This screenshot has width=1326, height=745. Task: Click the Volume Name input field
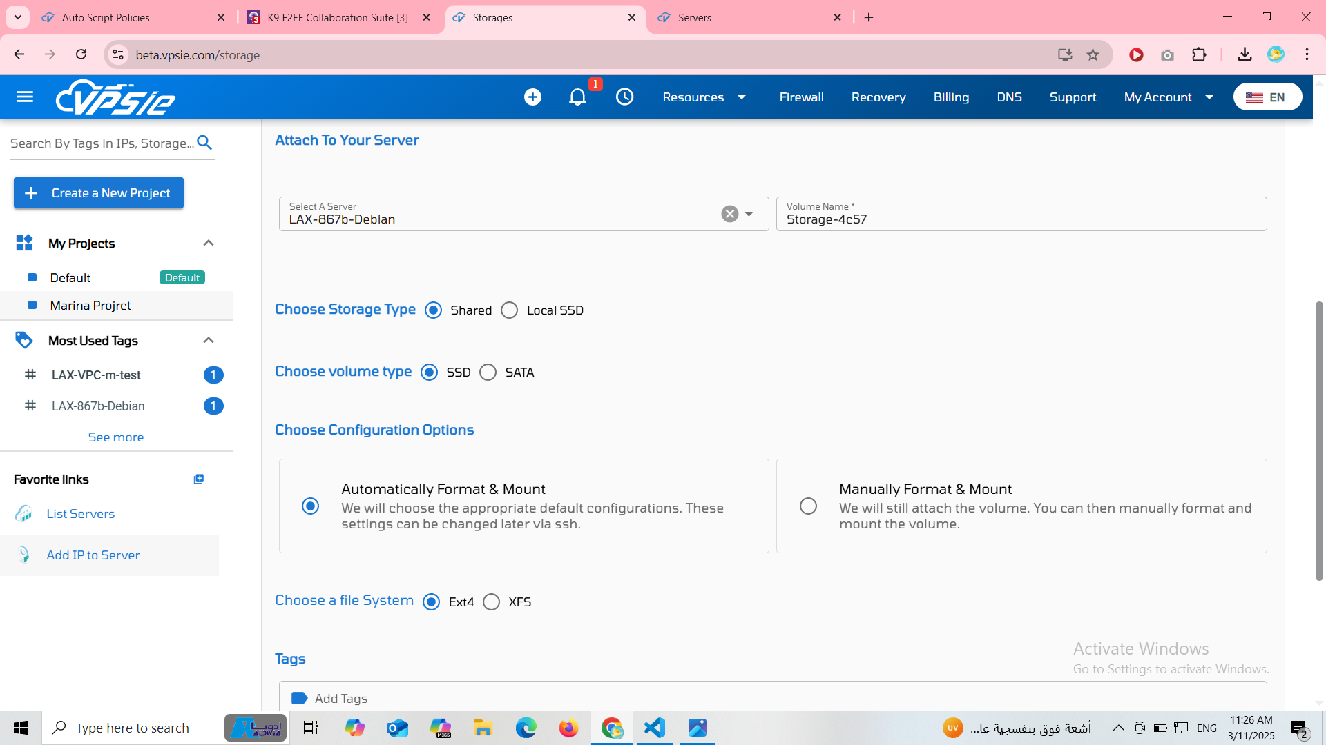coord(1021,219)
